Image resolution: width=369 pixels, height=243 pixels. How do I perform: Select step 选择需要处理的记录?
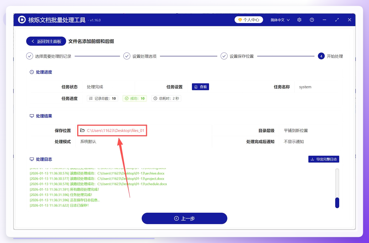[49, 56]
